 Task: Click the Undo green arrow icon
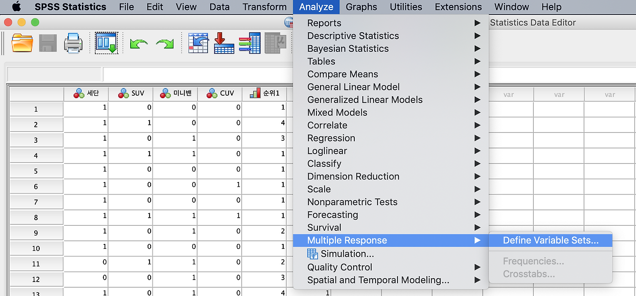click(x=139, y=44)
